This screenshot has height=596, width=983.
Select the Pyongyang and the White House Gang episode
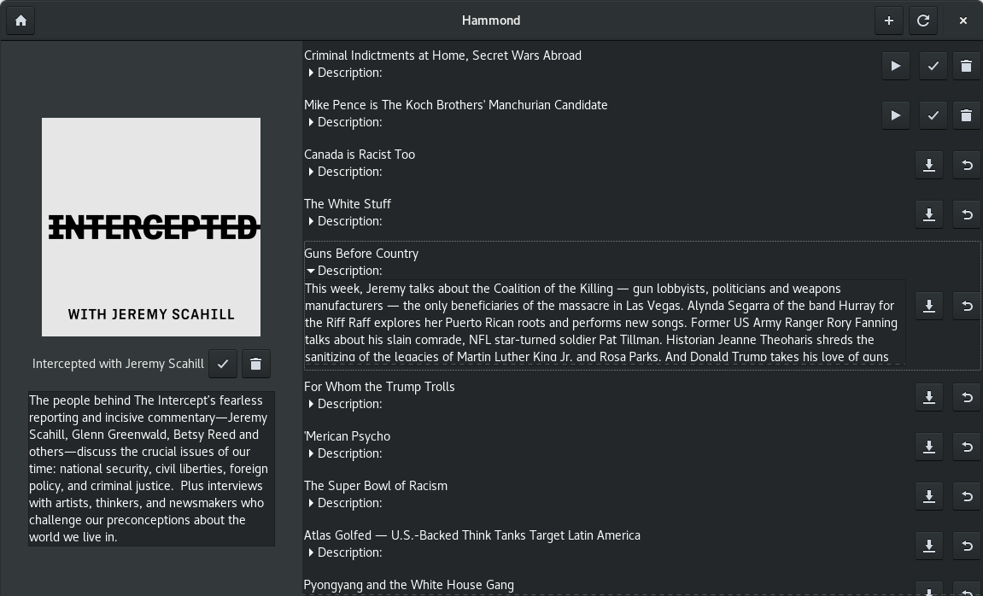pos(409,585)
